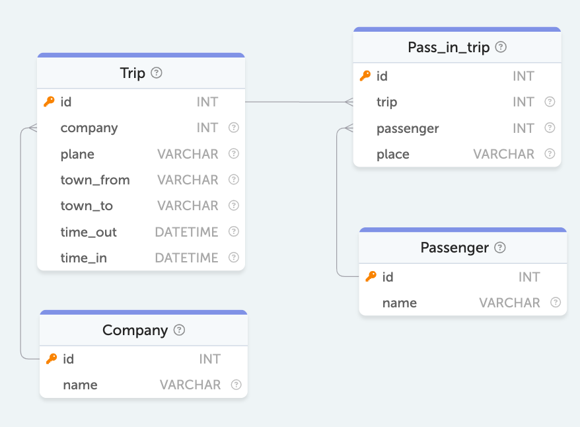580x427 pixels.
Task: Click help icon for Trip plane column
Action: [233, 154]
